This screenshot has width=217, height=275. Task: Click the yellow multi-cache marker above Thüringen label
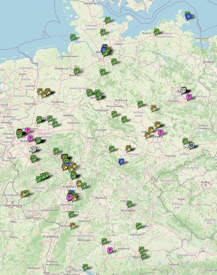pos(128,148)
